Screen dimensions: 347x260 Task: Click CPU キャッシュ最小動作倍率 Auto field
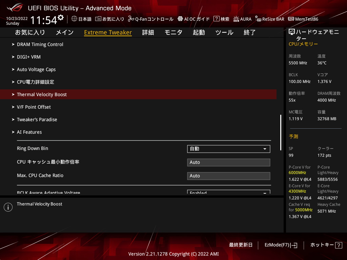(x=229, y=162)
